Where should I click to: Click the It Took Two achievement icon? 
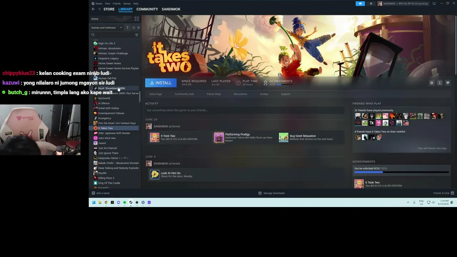pyautogui.click(x=155, y=137)
